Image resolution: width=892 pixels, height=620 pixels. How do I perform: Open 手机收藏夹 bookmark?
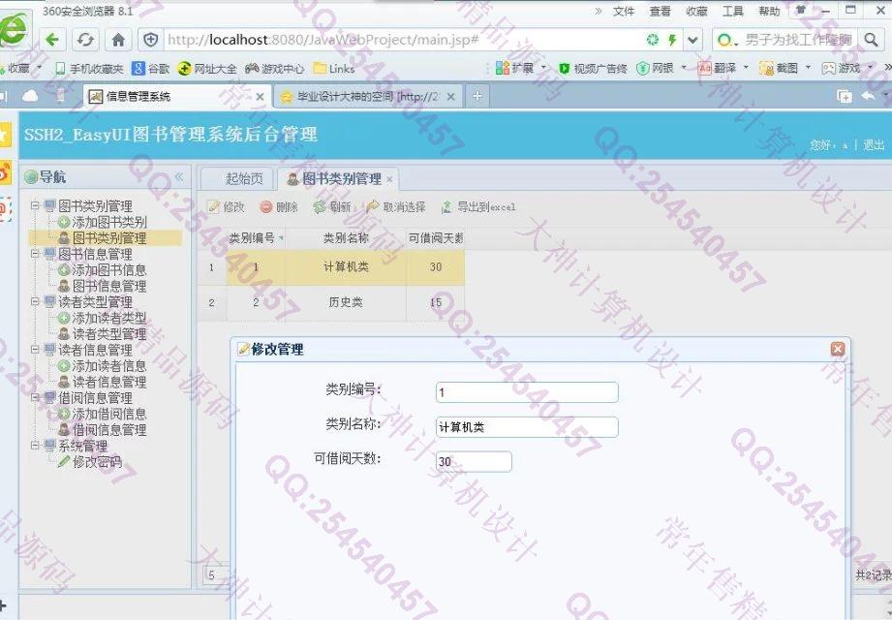coord(89,69)
